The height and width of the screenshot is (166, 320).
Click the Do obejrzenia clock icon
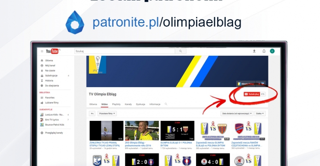click(42, 86)
